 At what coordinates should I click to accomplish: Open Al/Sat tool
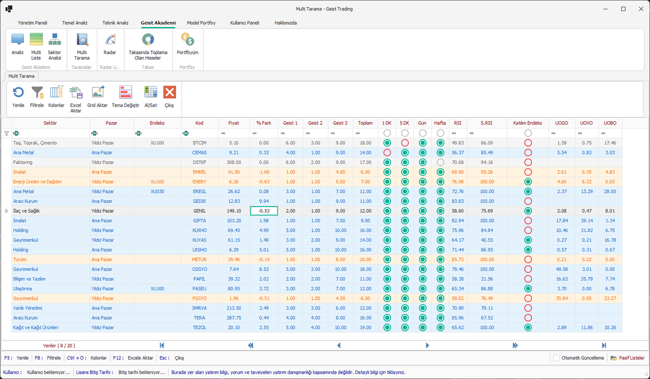(x=151, y=96)
